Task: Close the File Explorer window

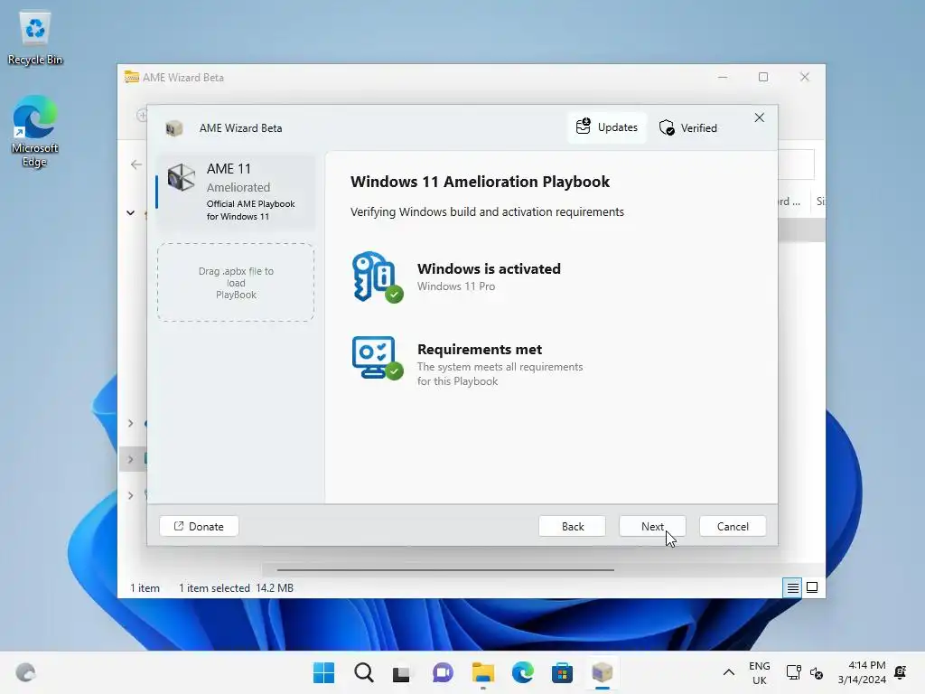Action: 805,78
